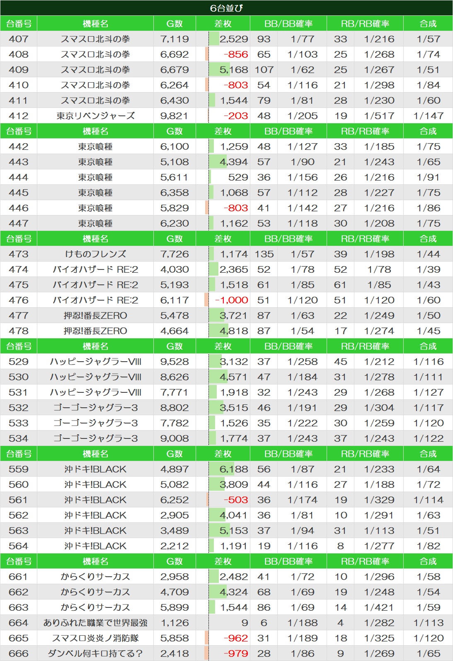Click the 9,008 game count in row 534
Image resolution: width=453 pixels, height=661 pixels.
(174, 438)
